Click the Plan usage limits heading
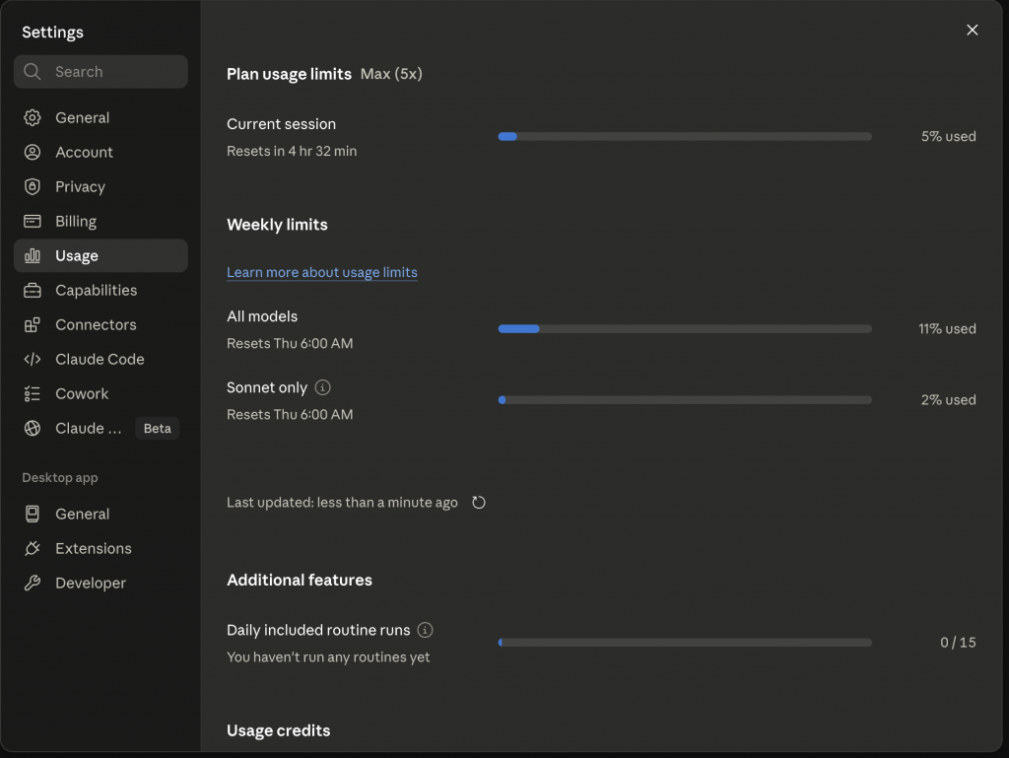This screenshot has height=758, width=1009. click(x=289, y=74)
